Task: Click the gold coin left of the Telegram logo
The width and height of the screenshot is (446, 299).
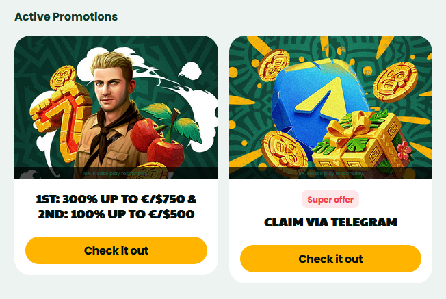Action: [274, 66]
